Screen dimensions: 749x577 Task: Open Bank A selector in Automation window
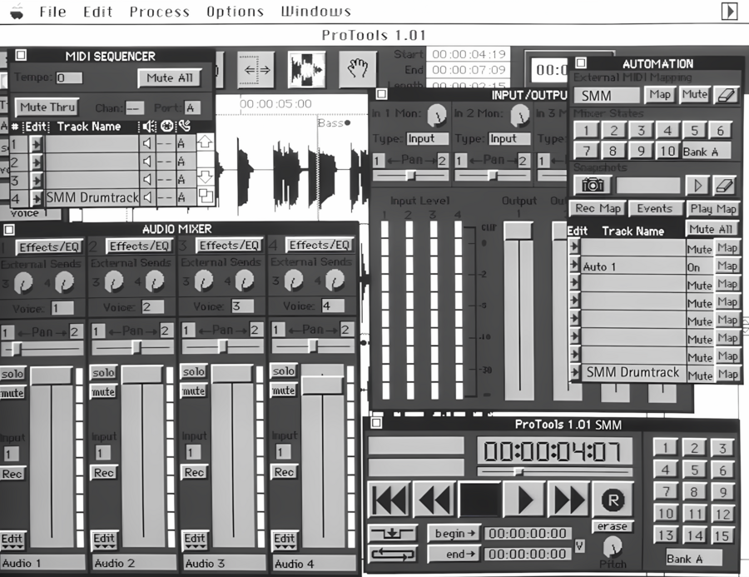[707, 152]
